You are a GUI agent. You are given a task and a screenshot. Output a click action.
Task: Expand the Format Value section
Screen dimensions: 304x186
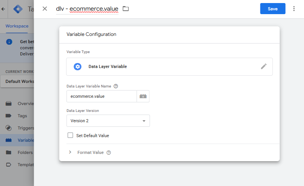[70, 152]
